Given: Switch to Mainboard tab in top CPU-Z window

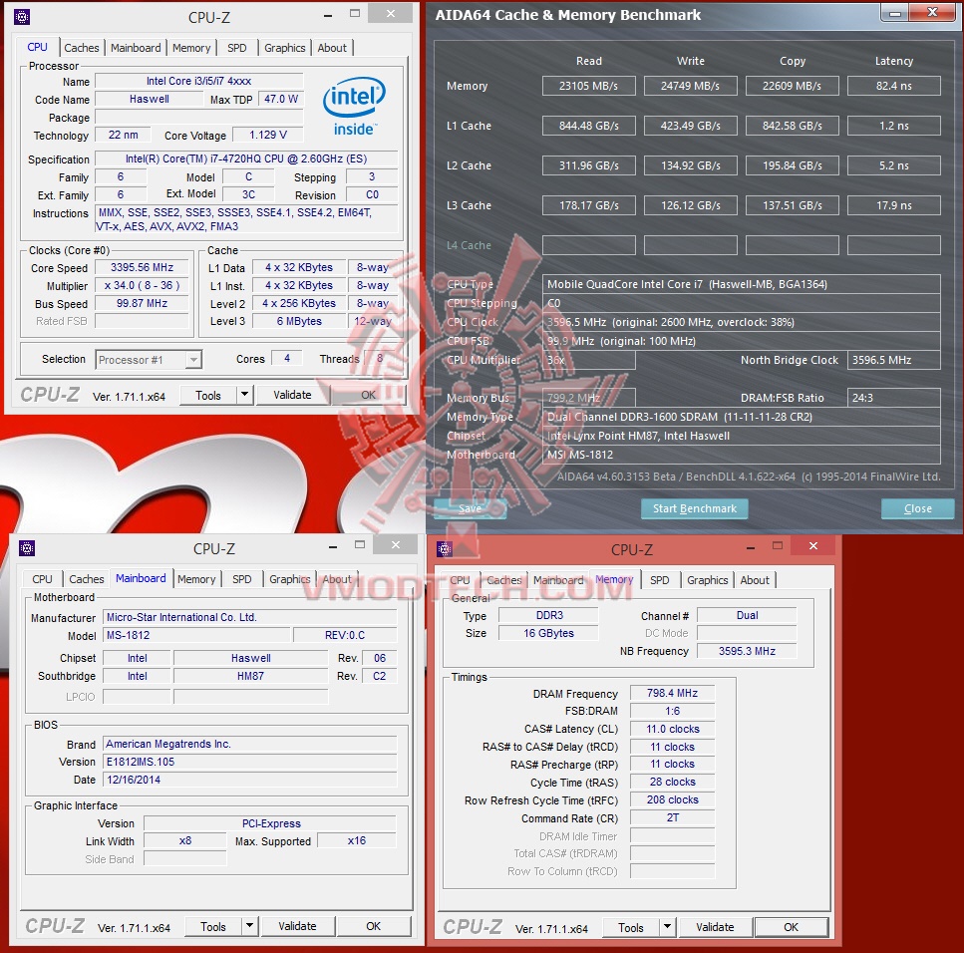Looking at the screenshot, I should (x=136, y=47).
